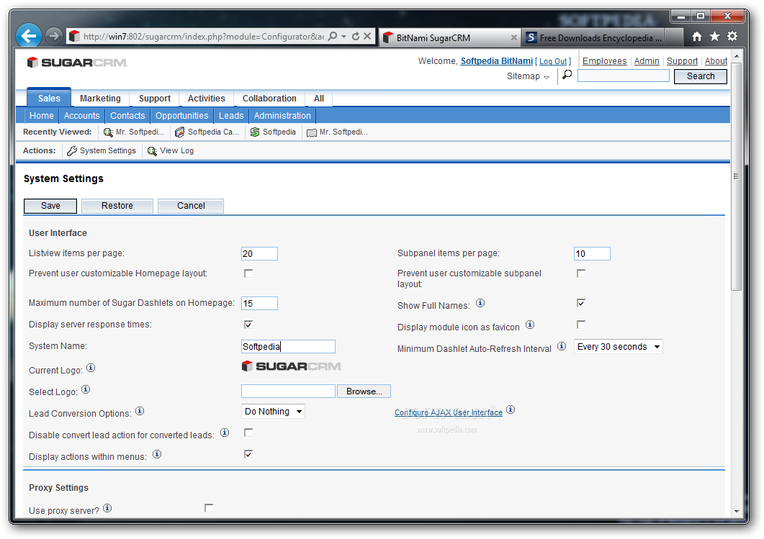764x539 pixels.
Task: Open the Configure AJAX User Interface link
Action: [449, 413]
